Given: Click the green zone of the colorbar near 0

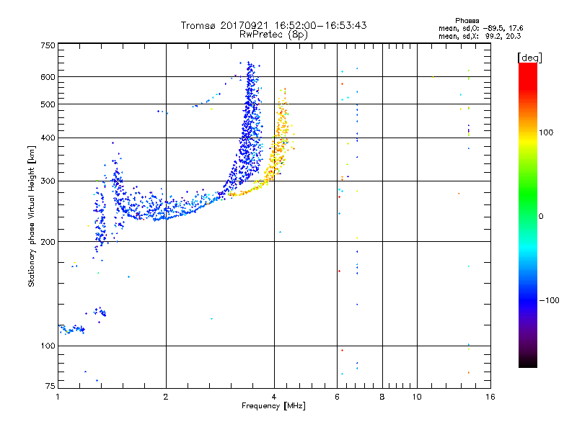Looking at the screenshot, I should click(x=528, y=206).
